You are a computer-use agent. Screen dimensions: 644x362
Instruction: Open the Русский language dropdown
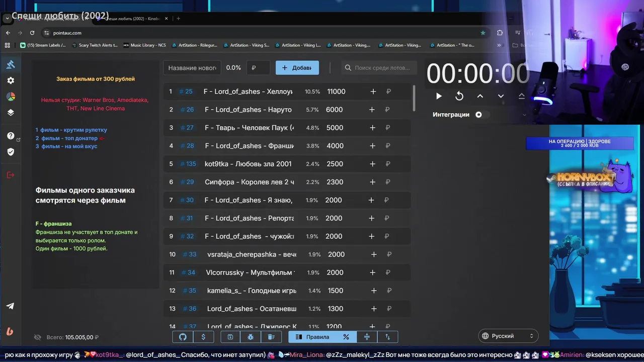[x=508, y=336]
